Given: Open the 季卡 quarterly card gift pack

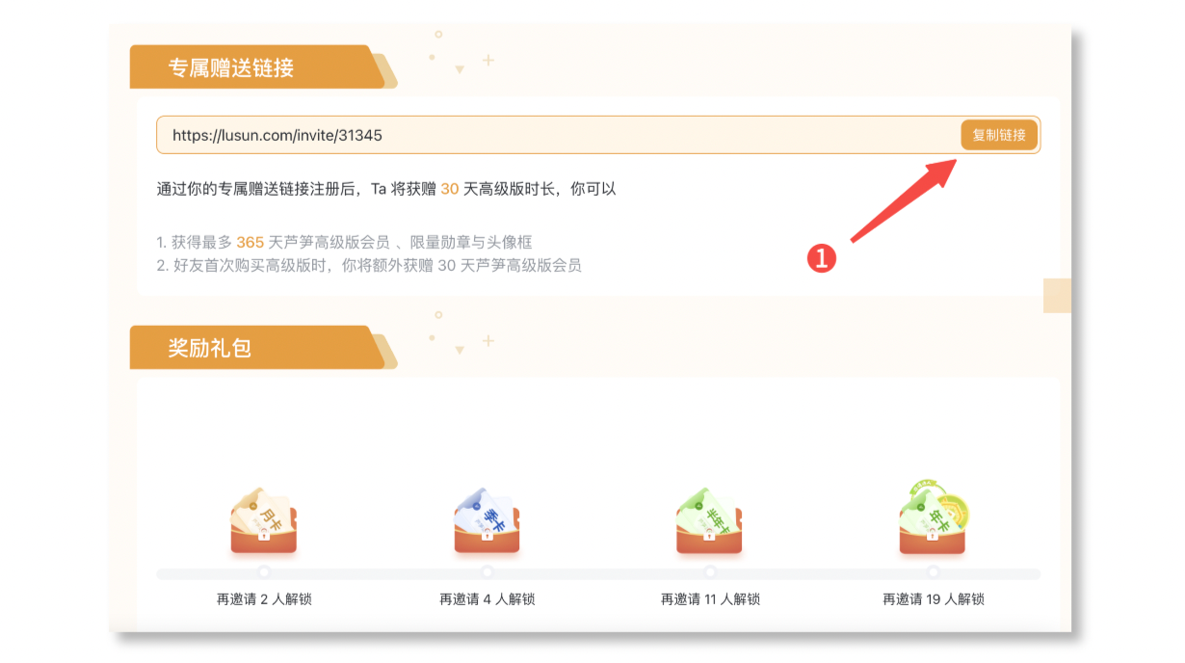Looking at the screenshot, I should coord(487,519).
